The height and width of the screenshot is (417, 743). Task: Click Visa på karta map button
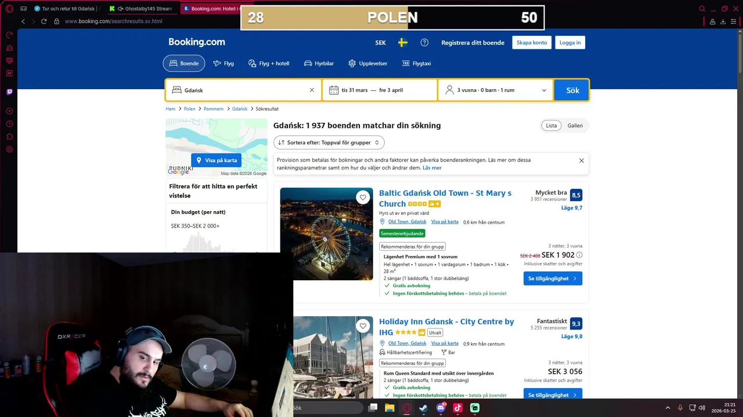pyautogui.click(x=216, y=160)
